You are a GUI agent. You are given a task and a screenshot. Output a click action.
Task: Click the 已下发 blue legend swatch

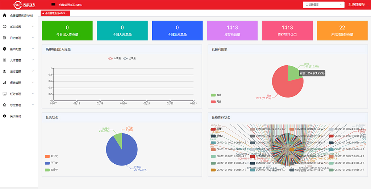(x=47, y=163)
